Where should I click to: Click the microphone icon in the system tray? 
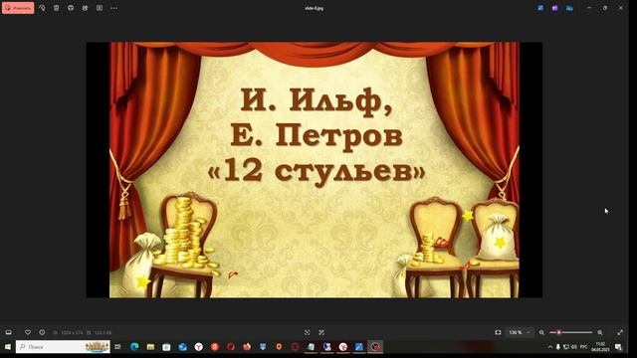tap(557, 347)
